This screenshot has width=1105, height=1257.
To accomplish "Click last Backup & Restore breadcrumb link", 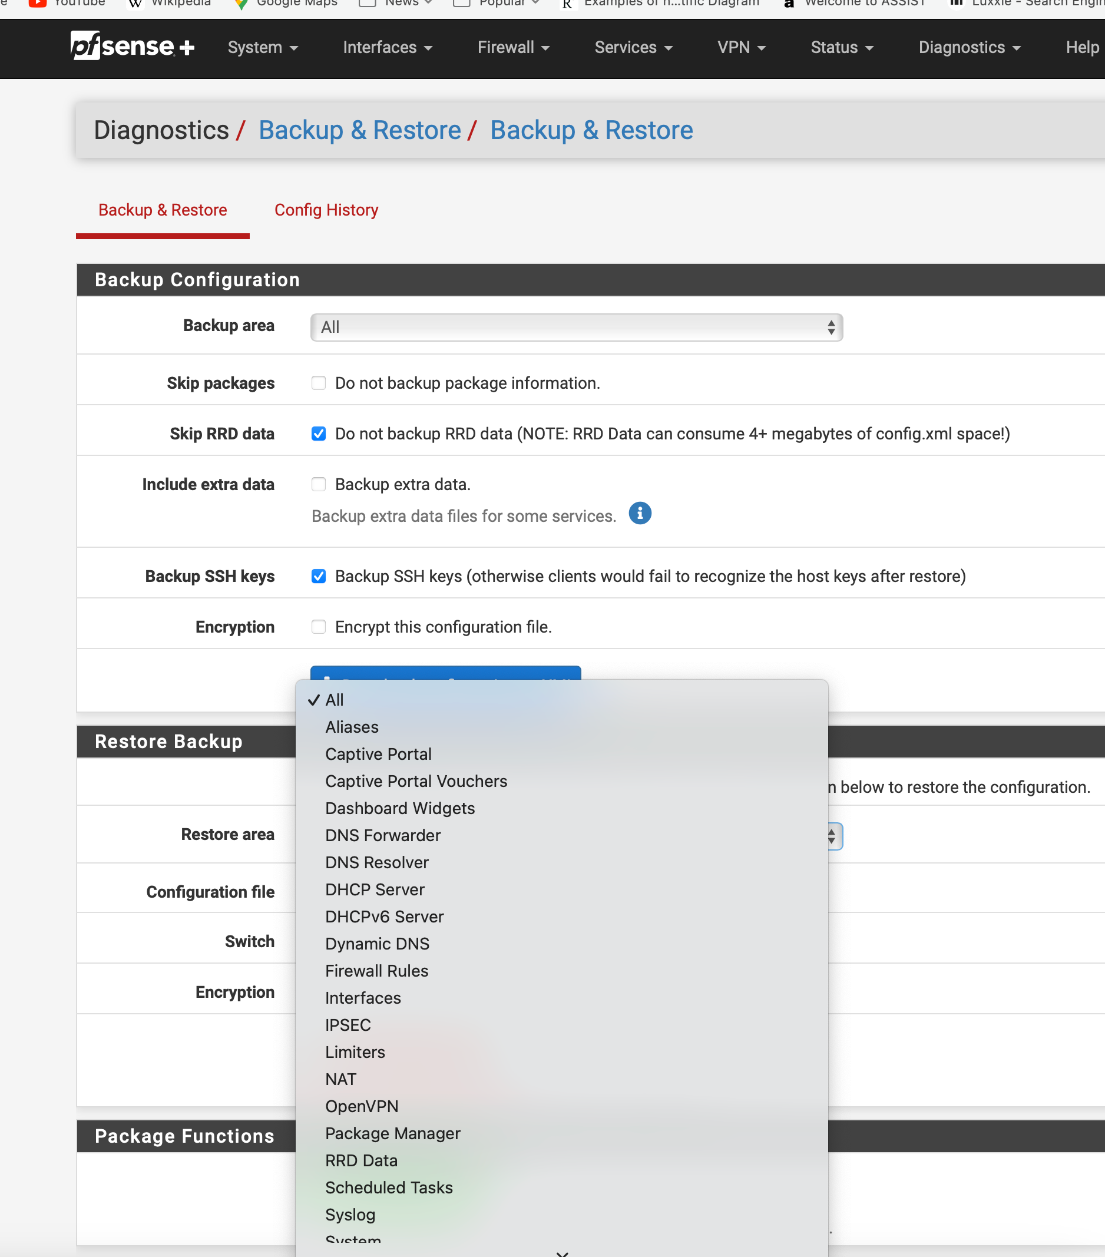I will click(591, 130).
